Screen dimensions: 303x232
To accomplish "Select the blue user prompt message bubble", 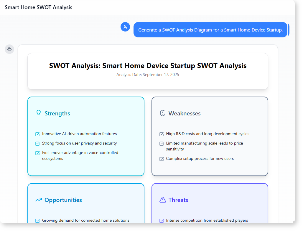I will pyautogui.click(x=210, y=30).
